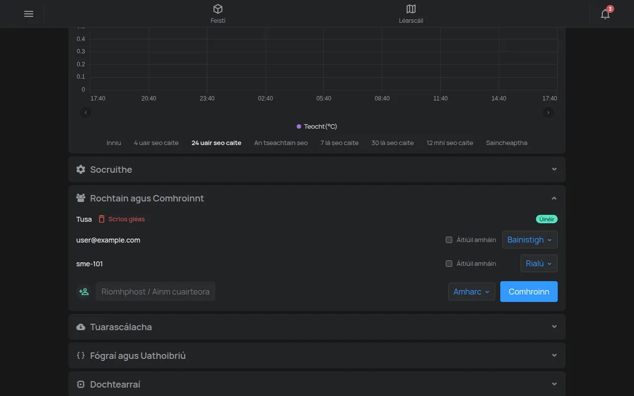Select the 12 mhí seo caite range
634x396 pixels.
coord(450,143)
